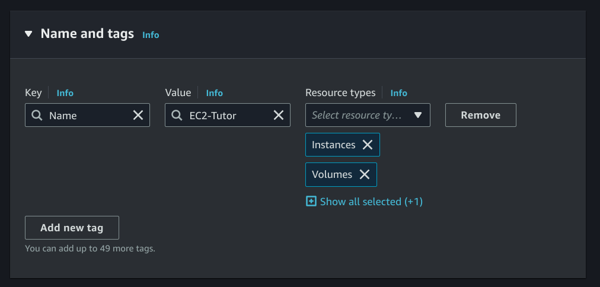Remove the Instances resource type chip
This screenshot has height=287, width=600.
click(368, 145)
